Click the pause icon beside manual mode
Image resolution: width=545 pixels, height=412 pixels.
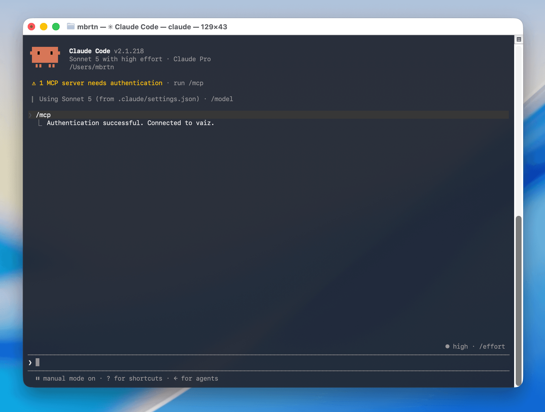pyautogui.click(x=38, y=378)
